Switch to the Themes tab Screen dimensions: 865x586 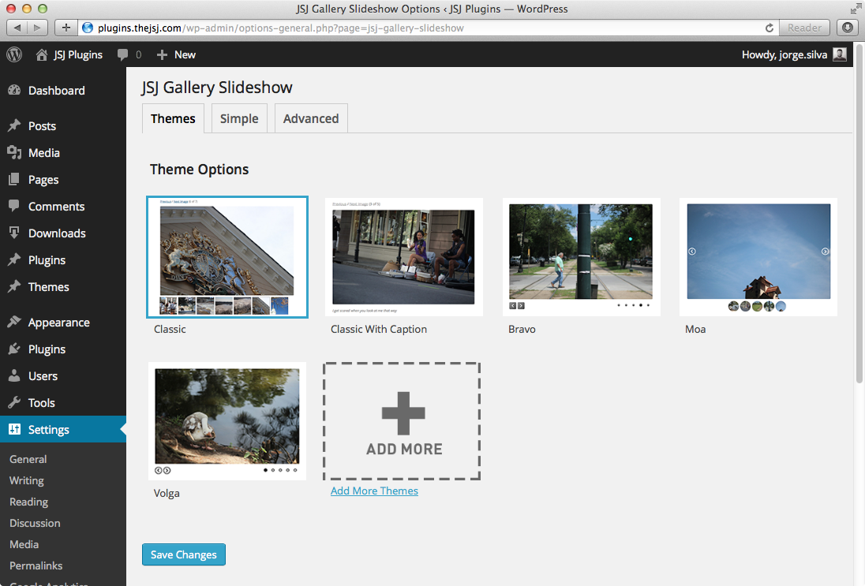(x=173, y=118)
